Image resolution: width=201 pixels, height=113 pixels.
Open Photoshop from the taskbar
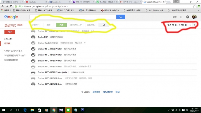(83, 110)
